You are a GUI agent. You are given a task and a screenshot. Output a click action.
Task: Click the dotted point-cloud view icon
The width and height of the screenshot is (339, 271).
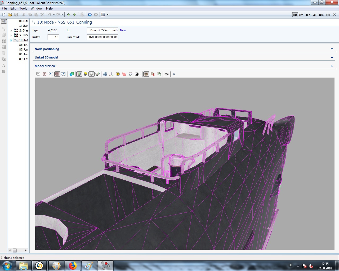coord(51,74)
